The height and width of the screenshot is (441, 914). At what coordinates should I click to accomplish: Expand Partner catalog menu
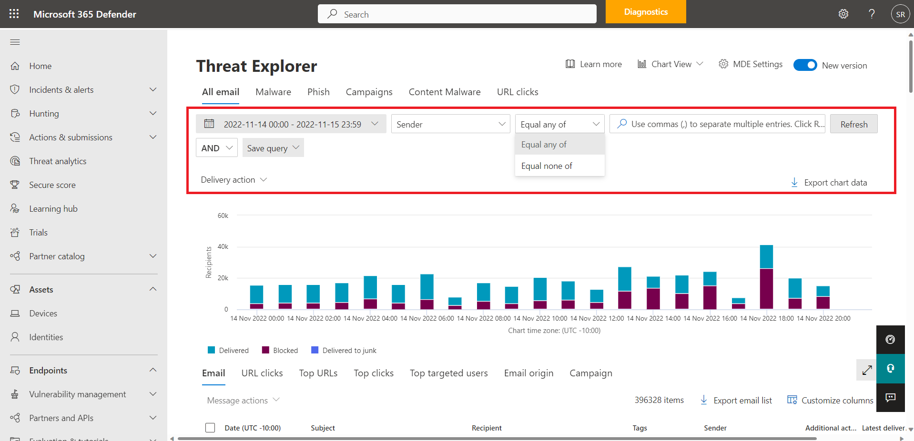153,256
